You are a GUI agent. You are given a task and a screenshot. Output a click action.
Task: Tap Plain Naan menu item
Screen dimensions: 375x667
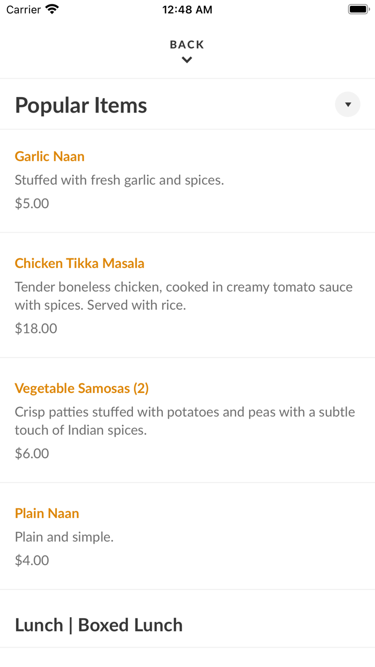[47, 513]
